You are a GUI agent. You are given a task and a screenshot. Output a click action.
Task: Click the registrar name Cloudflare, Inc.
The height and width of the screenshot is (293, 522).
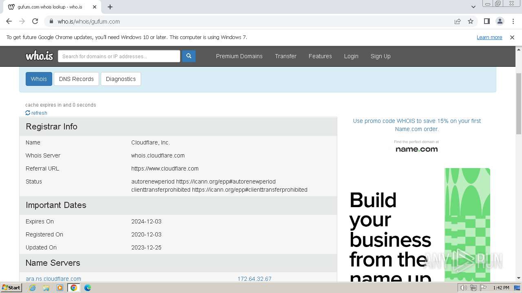coord(150,142)
